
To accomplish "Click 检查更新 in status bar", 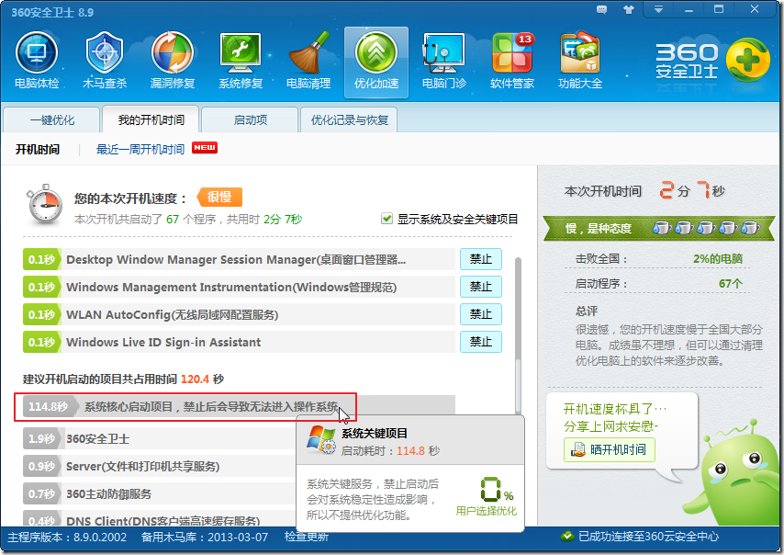I will (x=307, y=537).
